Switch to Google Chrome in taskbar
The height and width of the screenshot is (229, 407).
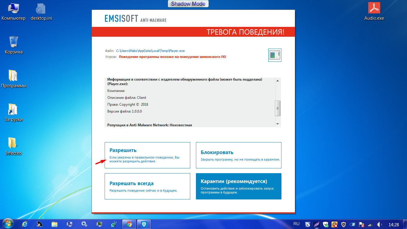point(129,224)
